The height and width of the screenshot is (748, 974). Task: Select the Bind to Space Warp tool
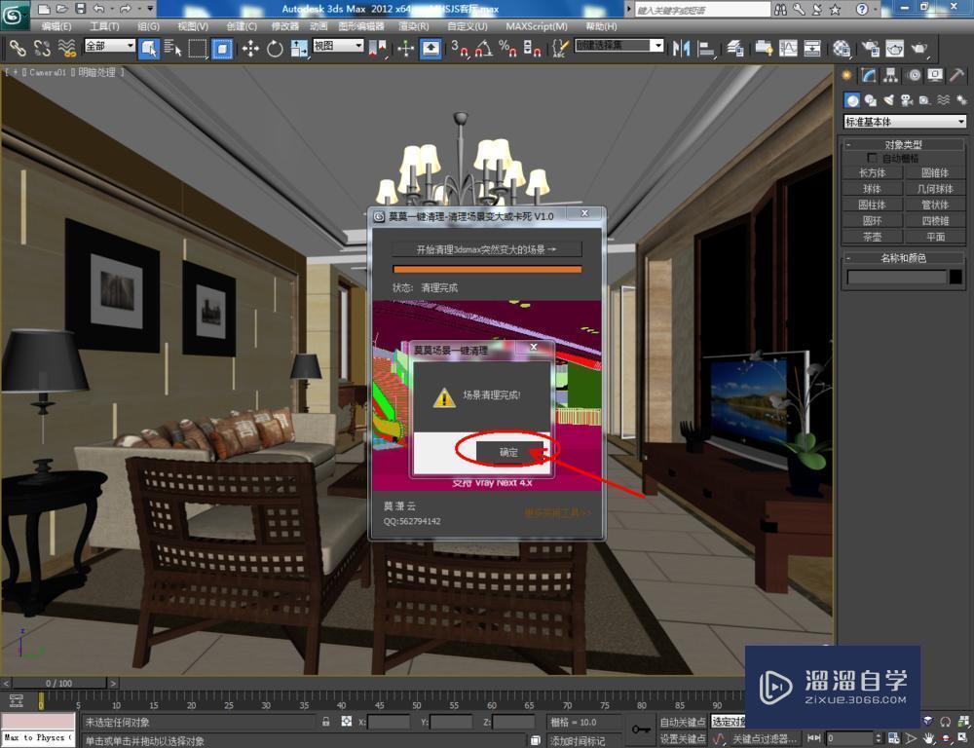(x=66, y=48)
